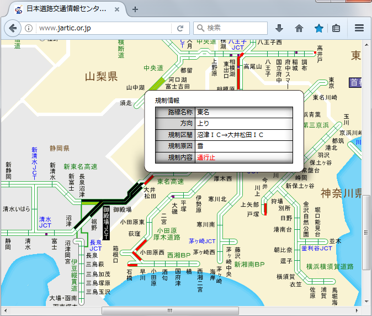372x316 pixels.
Task: Open the hamburger menu
Action: point(359,28)
